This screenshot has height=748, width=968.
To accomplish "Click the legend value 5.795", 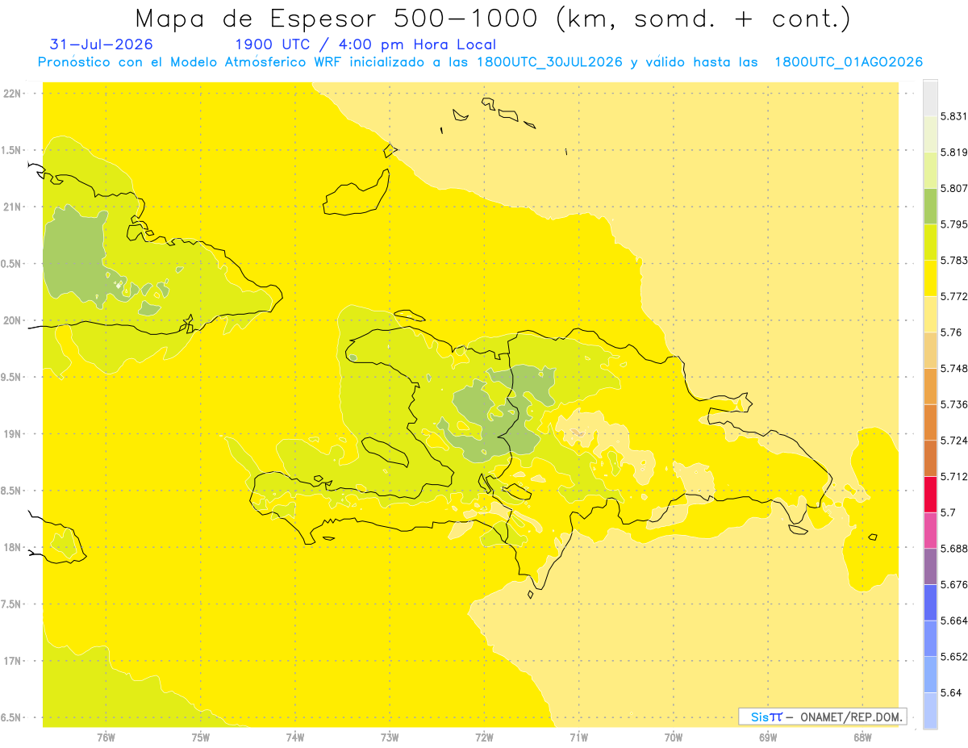I will click(954, 224).
